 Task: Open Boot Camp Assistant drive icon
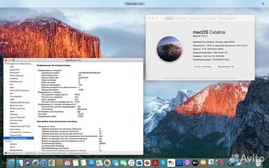(211, 163)
